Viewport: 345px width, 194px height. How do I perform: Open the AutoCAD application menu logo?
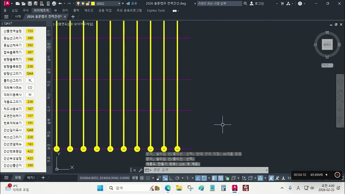(7, 3)
